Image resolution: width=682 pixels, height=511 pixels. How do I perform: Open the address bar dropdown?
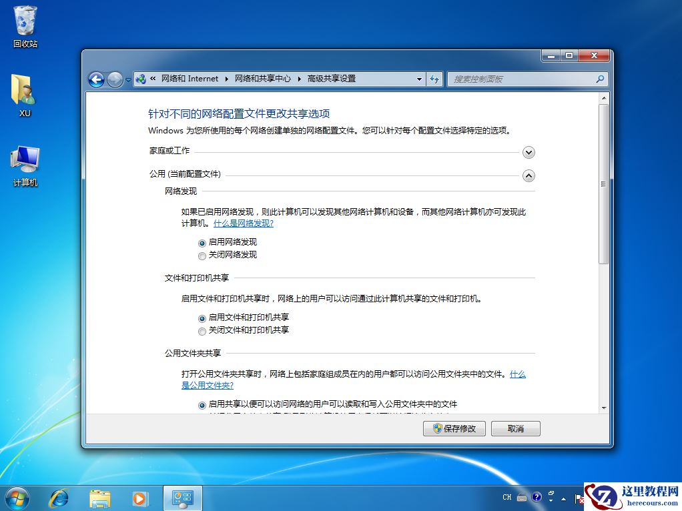coord(419,79)
